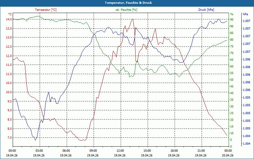
Task: Select the blue 'Druck [hPa]' legend label
Action: [x=206, y=10]
